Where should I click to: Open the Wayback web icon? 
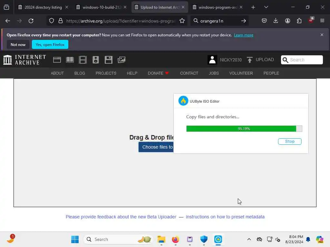(57, 60)
